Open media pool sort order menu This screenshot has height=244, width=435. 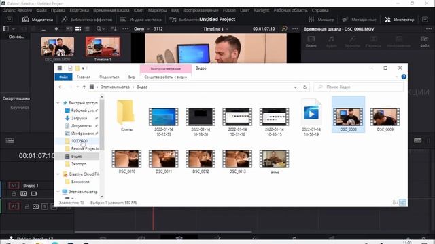[114, 28]
